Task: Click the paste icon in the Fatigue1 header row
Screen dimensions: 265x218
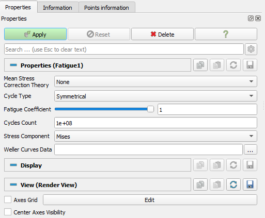Action: [x=217, y=65]
